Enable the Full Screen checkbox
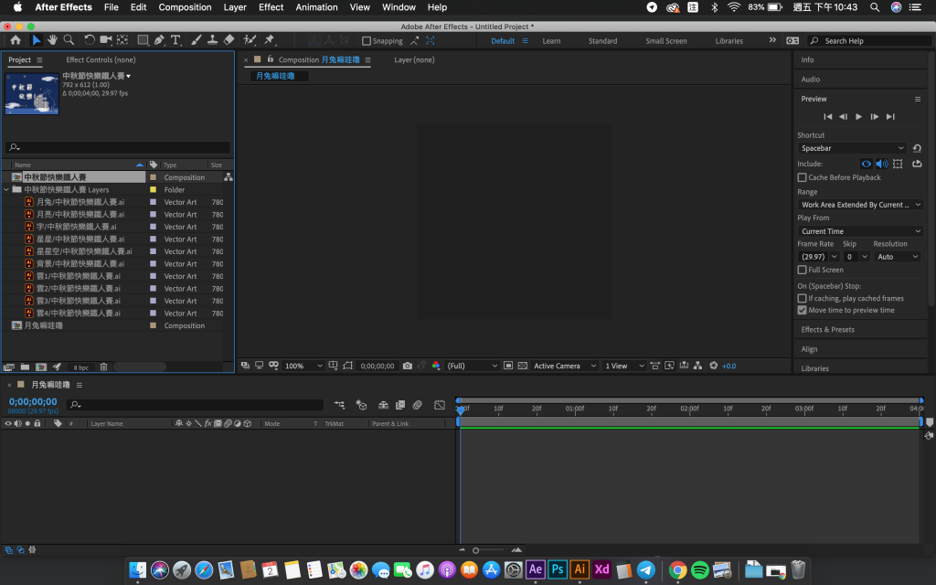Viewport: 936px width, 585px height. [802, 270]
